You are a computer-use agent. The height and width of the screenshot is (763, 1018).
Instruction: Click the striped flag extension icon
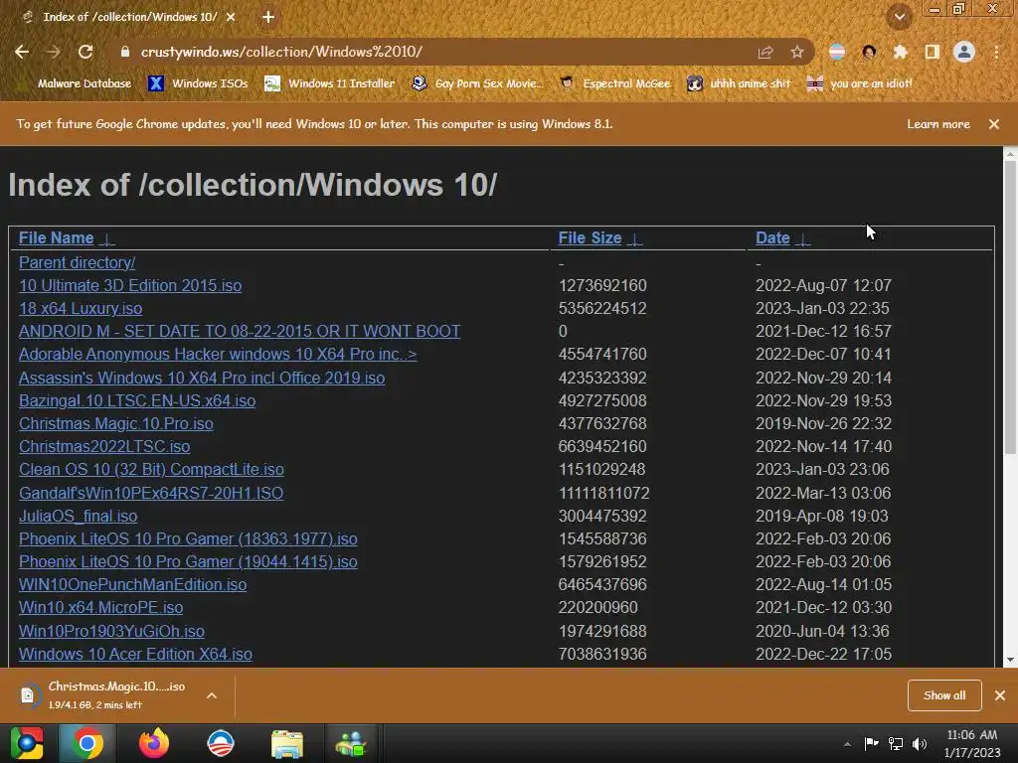[837, 52]
